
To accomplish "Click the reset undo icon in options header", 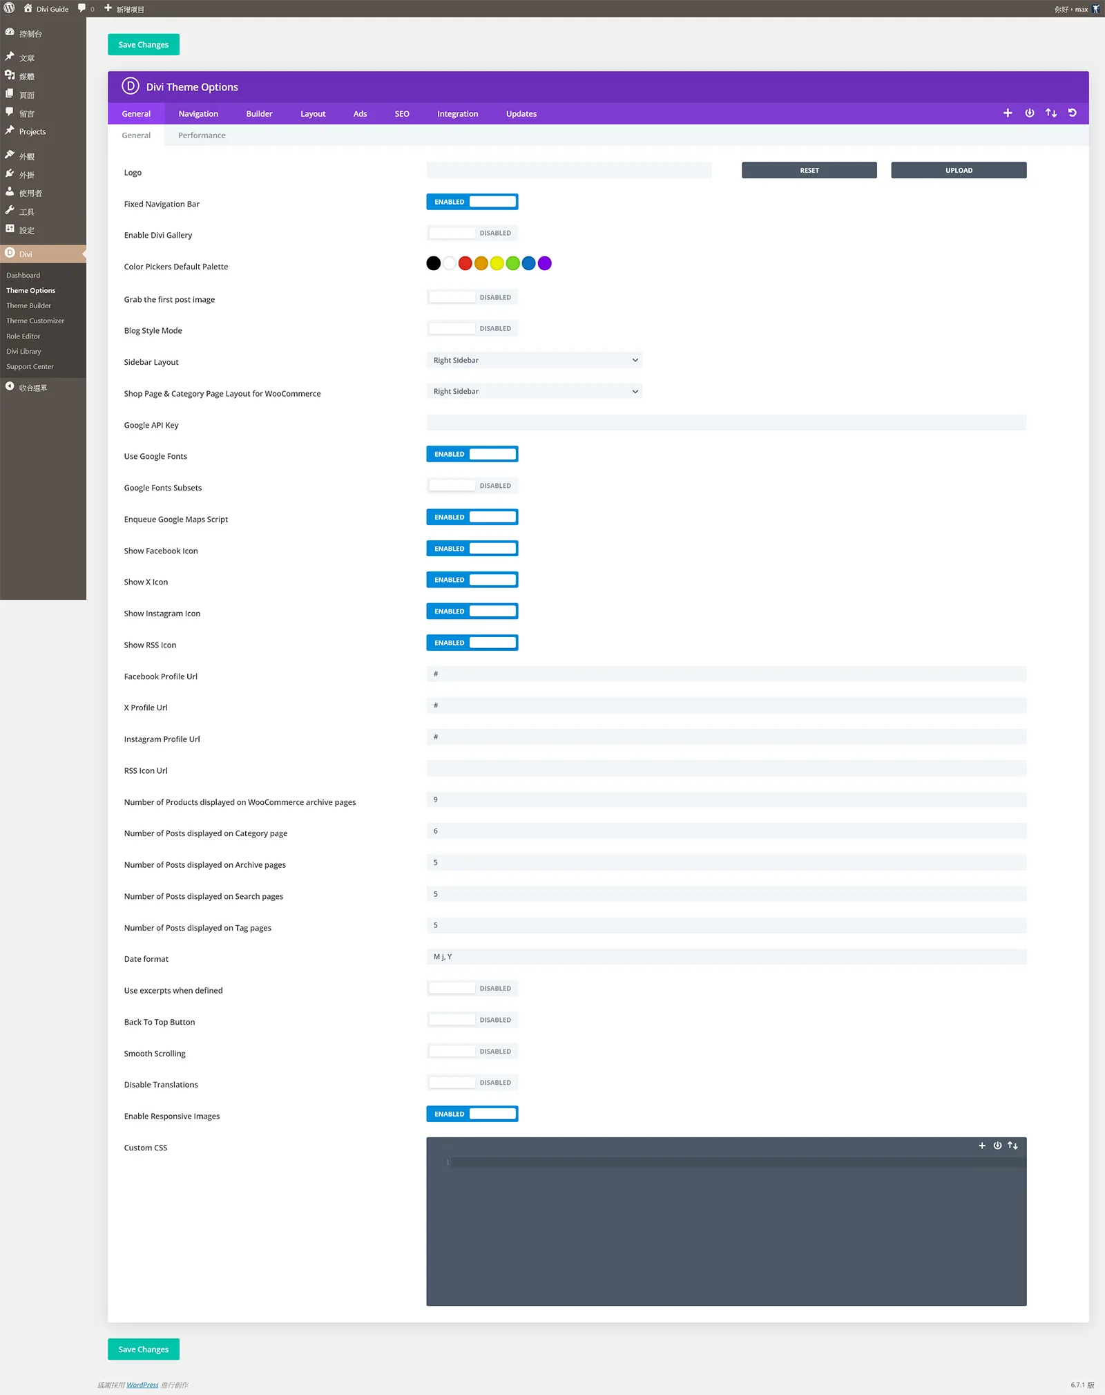I will point(1073,113).
